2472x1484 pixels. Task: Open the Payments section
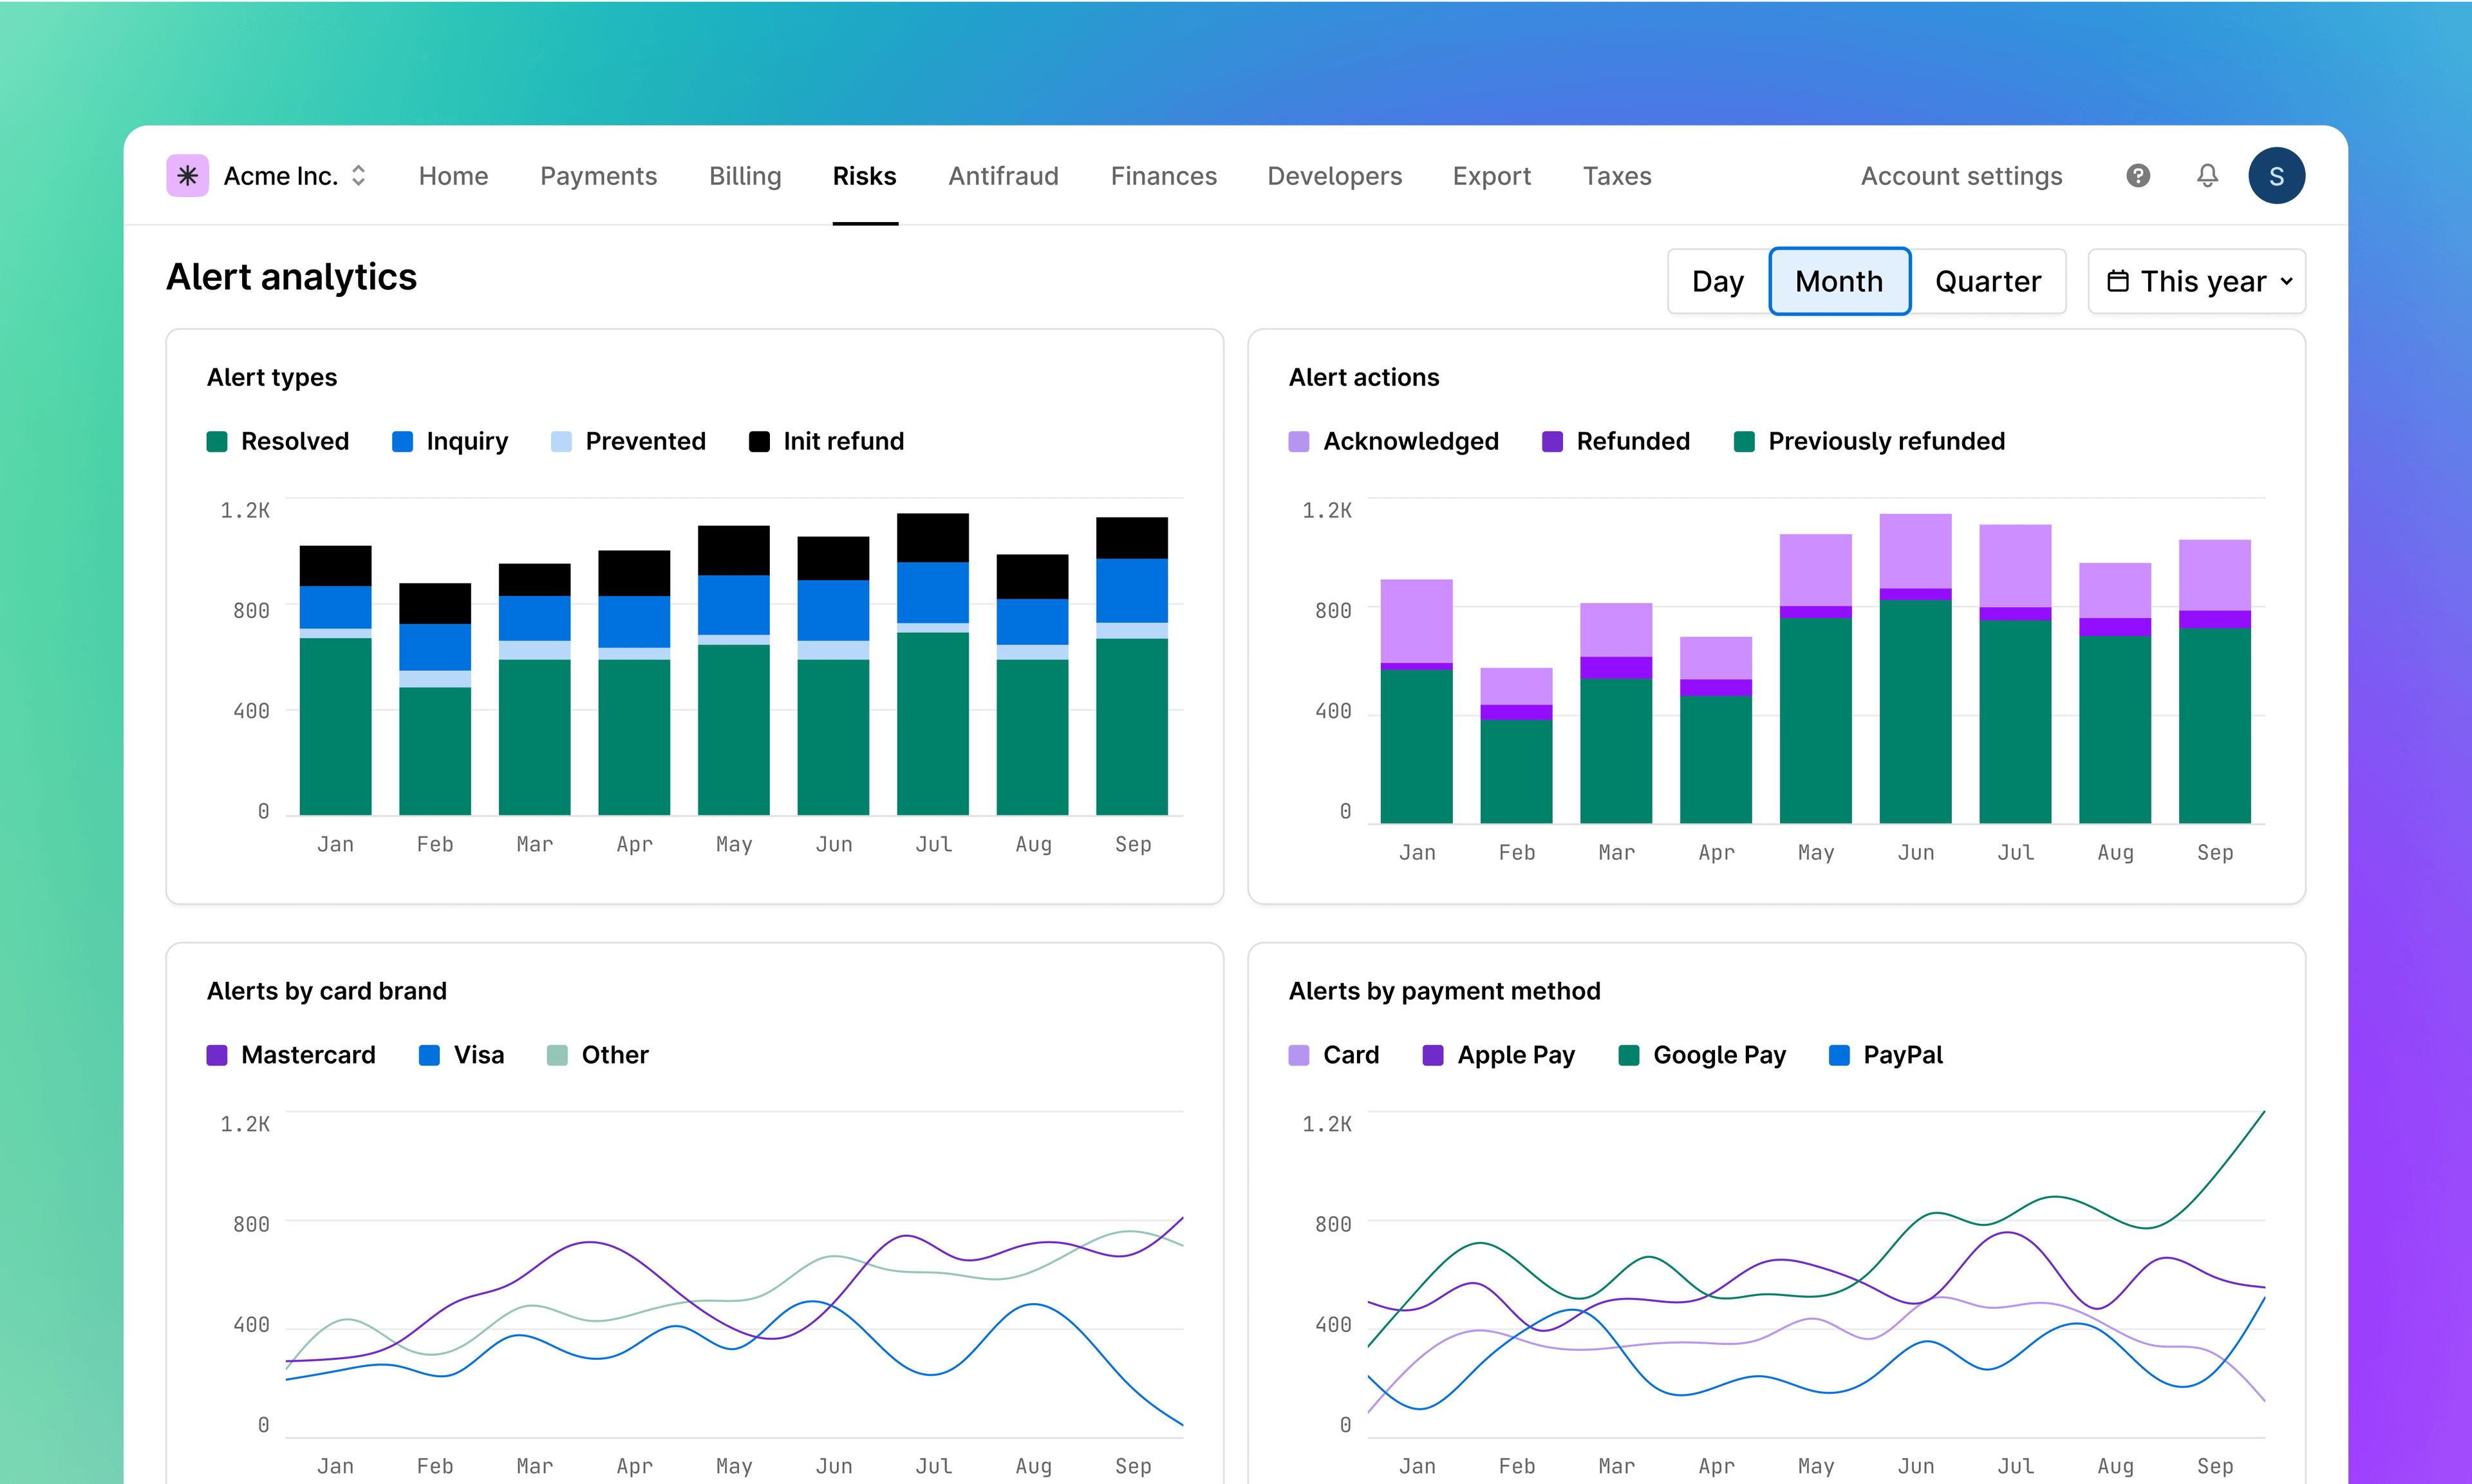pos(598,175)
